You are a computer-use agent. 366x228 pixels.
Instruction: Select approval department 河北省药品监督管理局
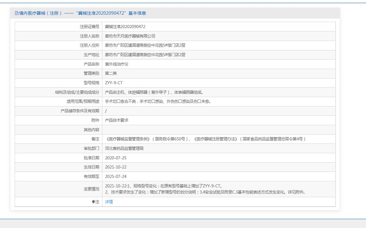click(124, 148)
